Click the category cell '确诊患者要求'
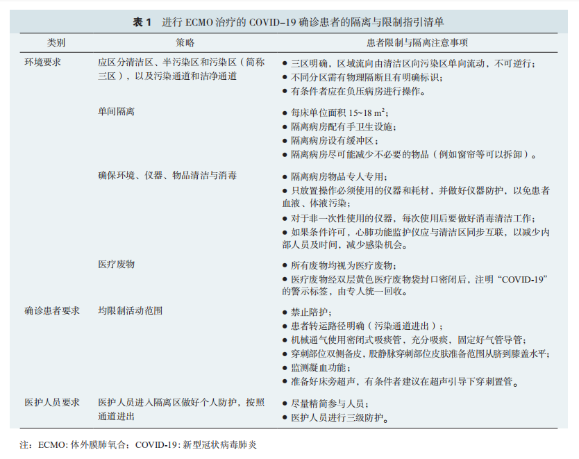Screen dimensions: 579x459 [52, 310]
